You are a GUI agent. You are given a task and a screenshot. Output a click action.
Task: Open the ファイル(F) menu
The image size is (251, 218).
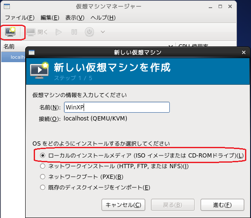click(x=20, y=17)
